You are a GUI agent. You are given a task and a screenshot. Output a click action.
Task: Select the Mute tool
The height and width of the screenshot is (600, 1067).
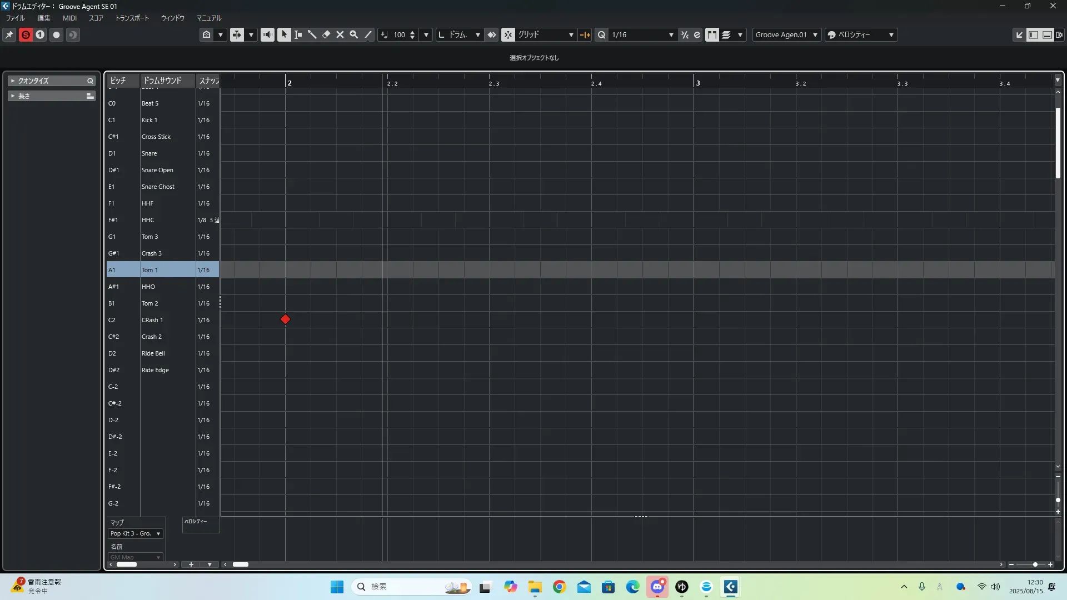(x=340, y=34)
